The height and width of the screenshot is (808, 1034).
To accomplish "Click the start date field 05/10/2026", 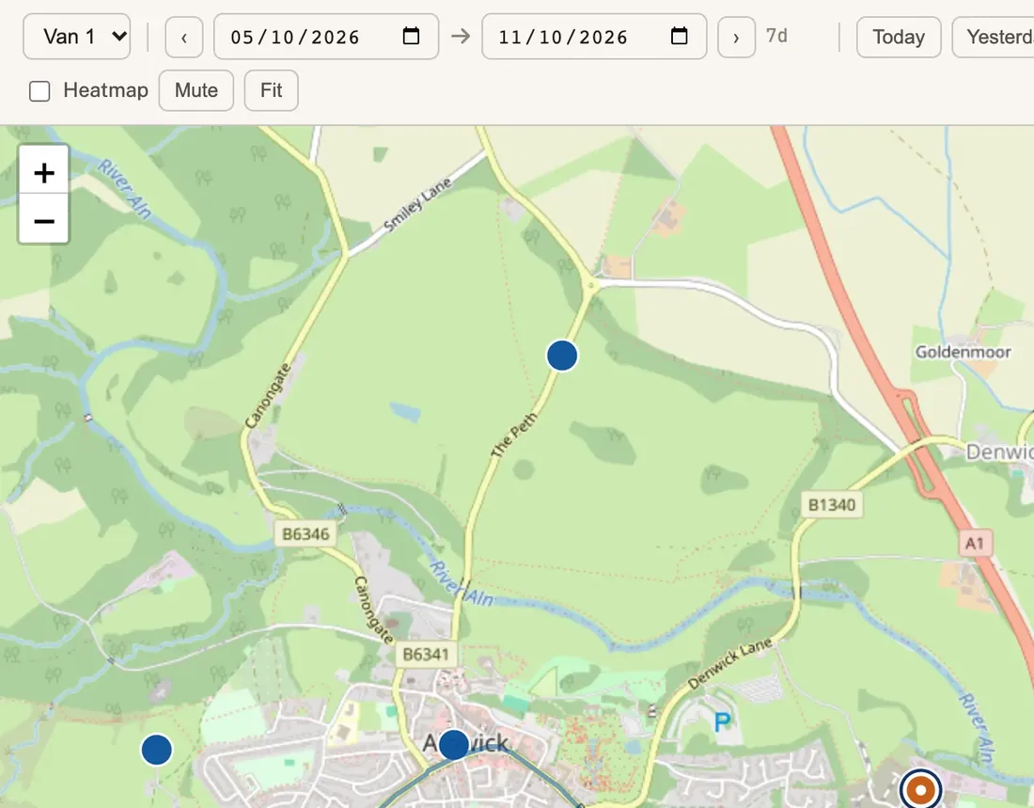I will pos(326,37).
